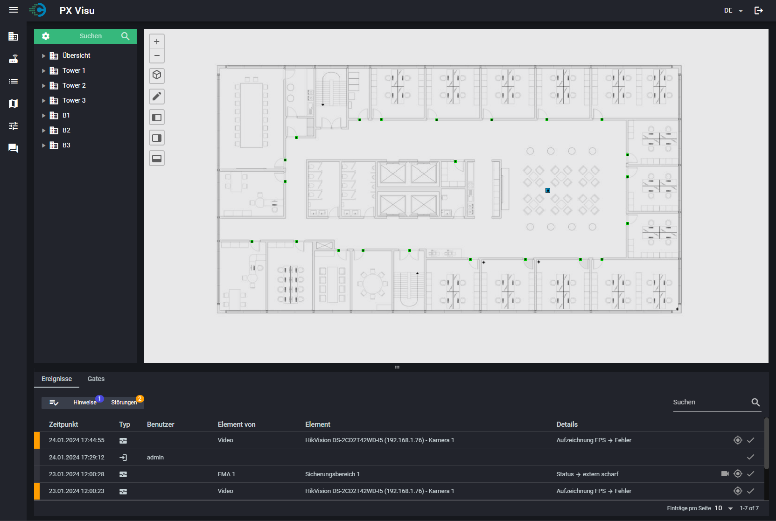
Task: Expand the B3 tree node
Action: (x=43, y=145)
